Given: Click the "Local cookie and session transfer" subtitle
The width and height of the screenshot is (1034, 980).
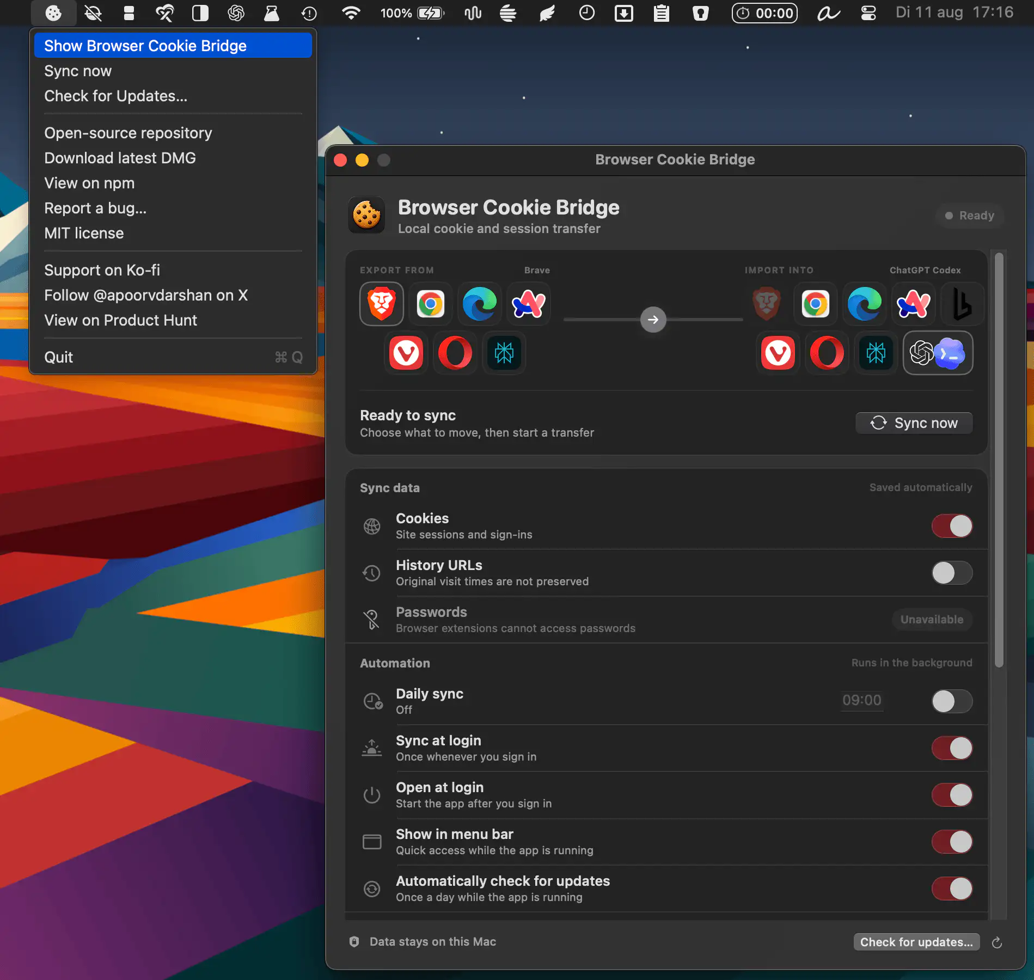Looking at the screenshot, I should pyautogui.click(x=499, y=229).
